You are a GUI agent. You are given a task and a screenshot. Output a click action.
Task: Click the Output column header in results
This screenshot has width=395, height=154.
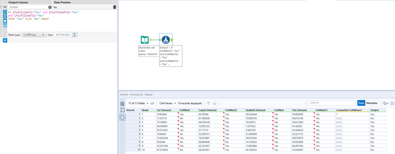[378, 110]
